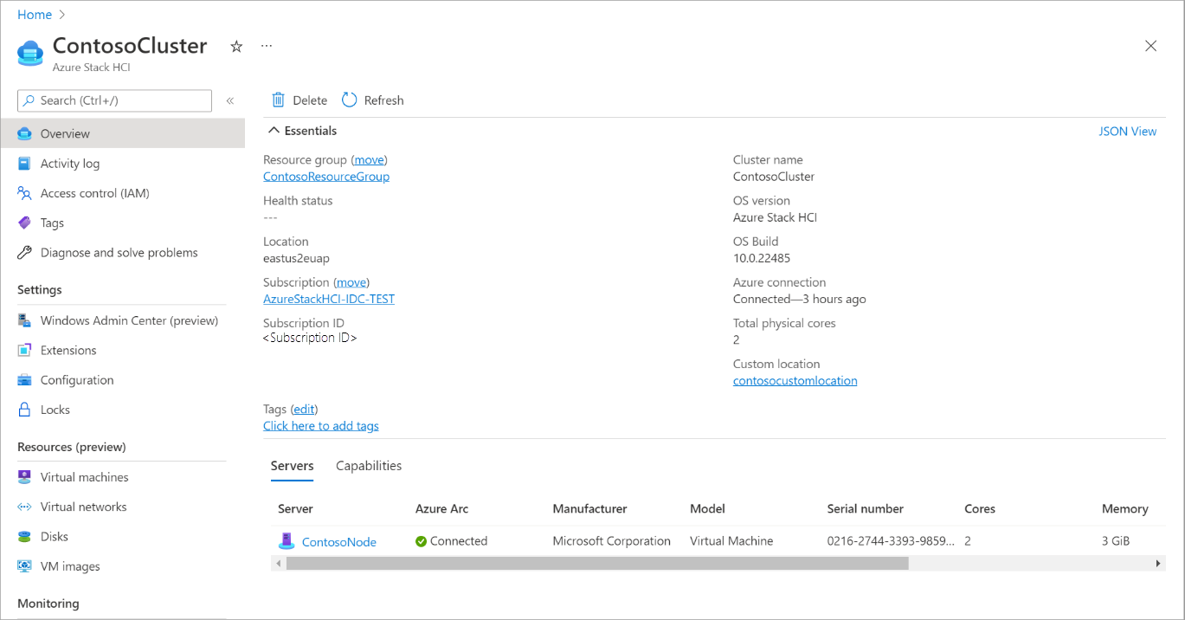Click the Delete button

click(x=299, y=100)
